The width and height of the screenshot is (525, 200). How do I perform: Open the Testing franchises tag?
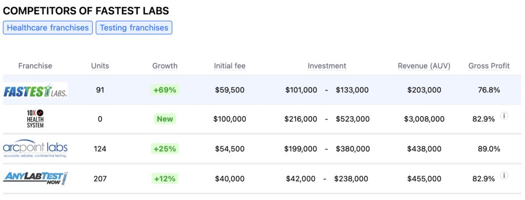134,28
